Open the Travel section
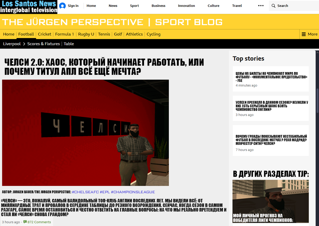Image resolution: width=319 pixels, height=226 pixels. [x=237, y=6]
